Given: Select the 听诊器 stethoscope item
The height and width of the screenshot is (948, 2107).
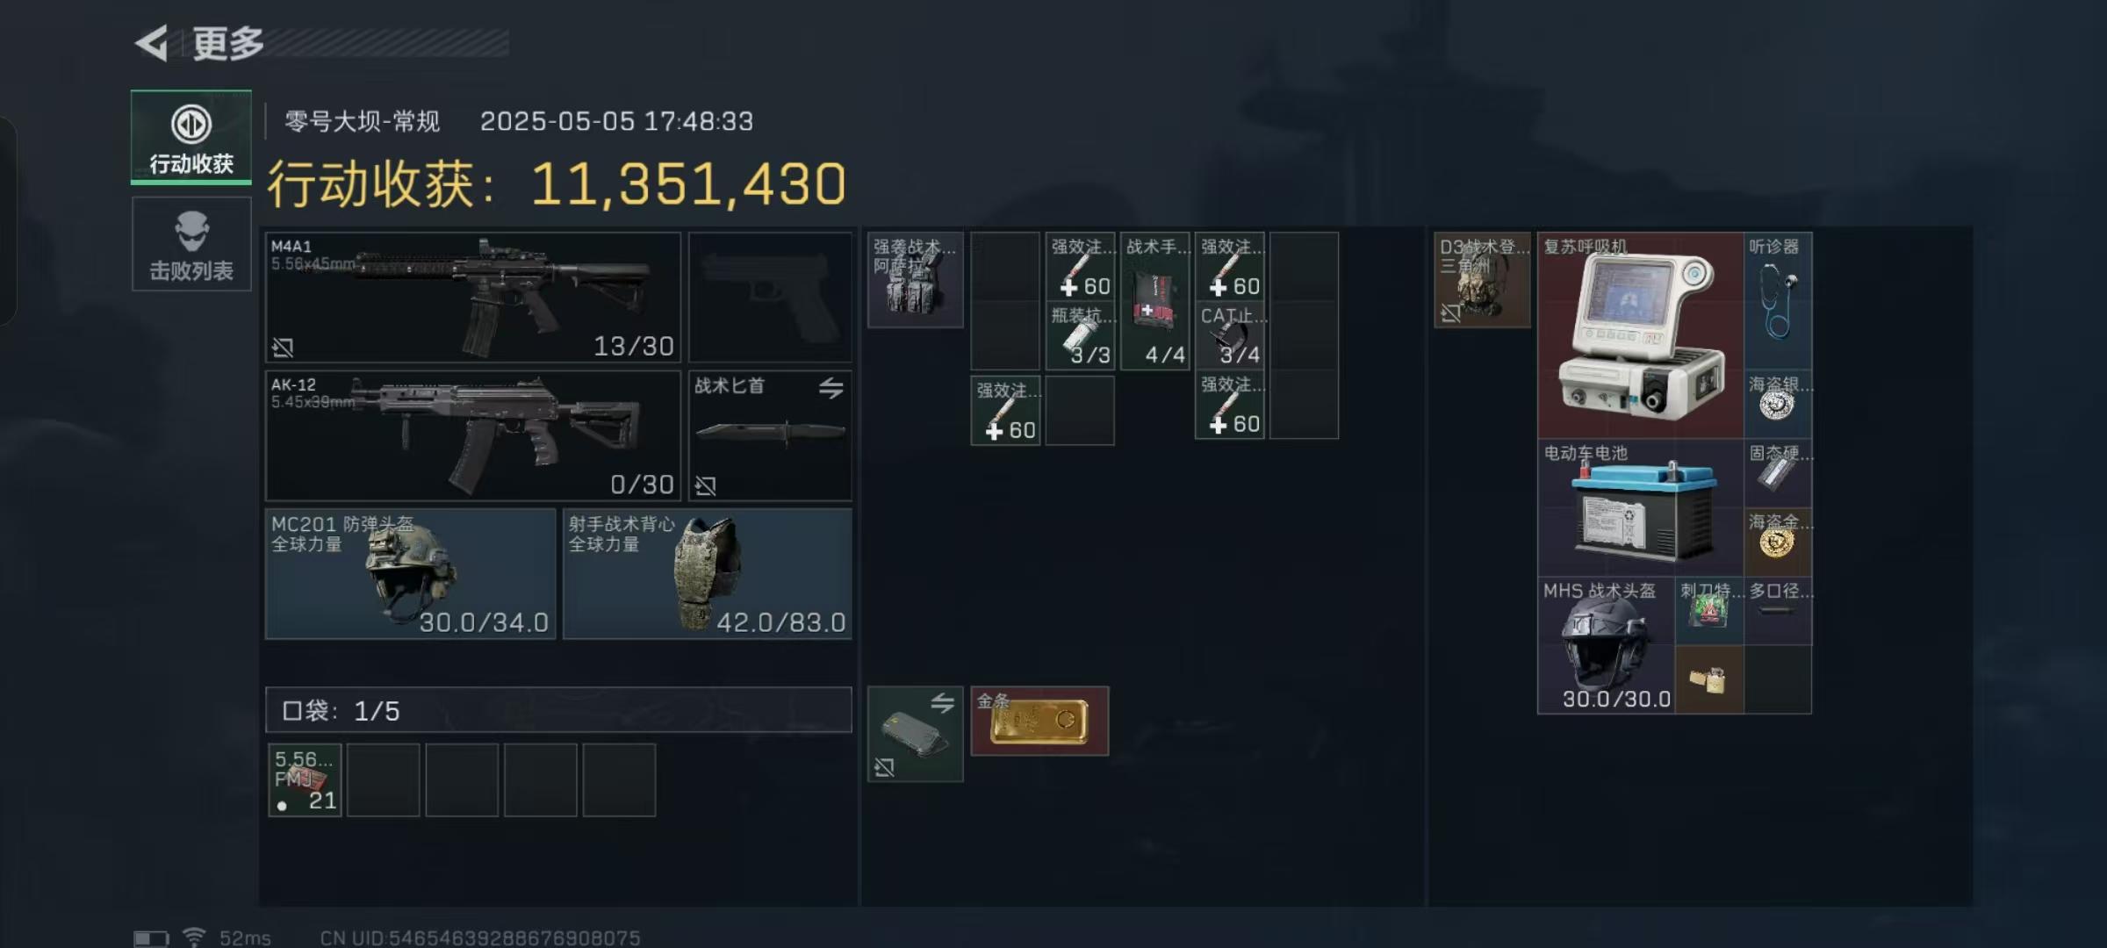Looking at the screenshot, I should 1778,301.
